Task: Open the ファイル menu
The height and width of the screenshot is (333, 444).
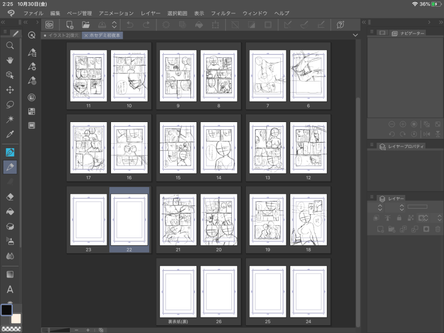Action: point(33,13)
